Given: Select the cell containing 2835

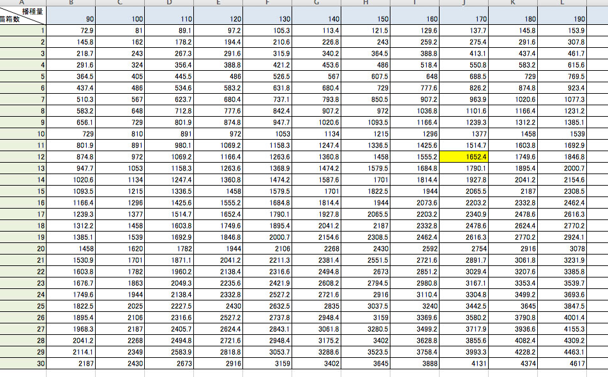Looking at the screenshot, I should click(317, 306).
